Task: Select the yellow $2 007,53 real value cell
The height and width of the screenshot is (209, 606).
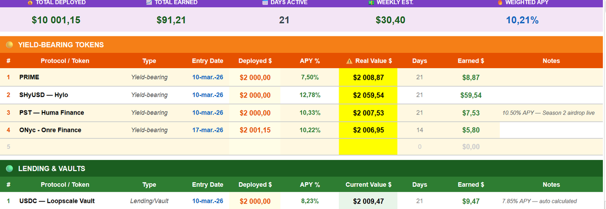Action: (x=368, y=113)
